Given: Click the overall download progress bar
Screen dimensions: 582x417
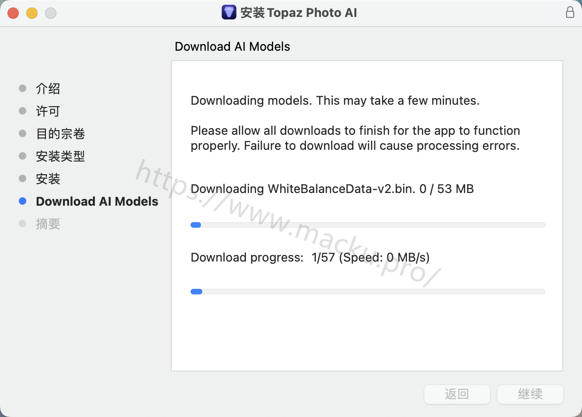Looking at the screenshot, I should [368, 292].
